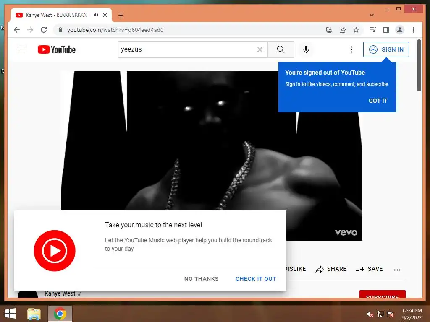This screenshot has height=322, width=430.
Task: Open YouTube settings three-dot menu
Action: click(x=351, y=49)
